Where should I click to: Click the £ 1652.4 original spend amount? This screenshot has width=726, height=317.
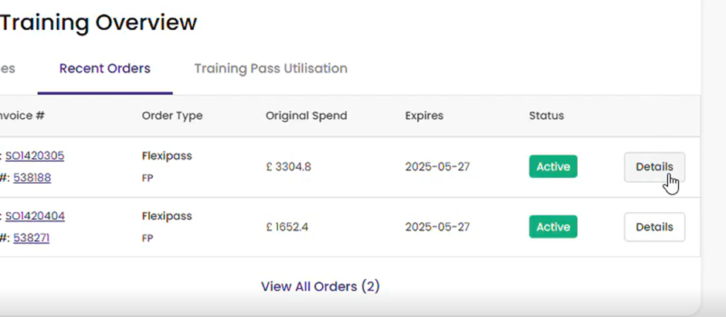[x=287, y=227]
